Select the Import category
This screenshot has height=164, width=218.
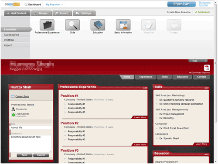click(15, 45)
